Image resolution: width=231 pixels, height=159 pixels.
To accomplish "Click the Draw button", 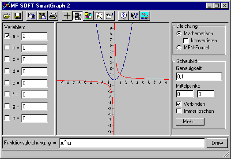I will click(217, 143).
